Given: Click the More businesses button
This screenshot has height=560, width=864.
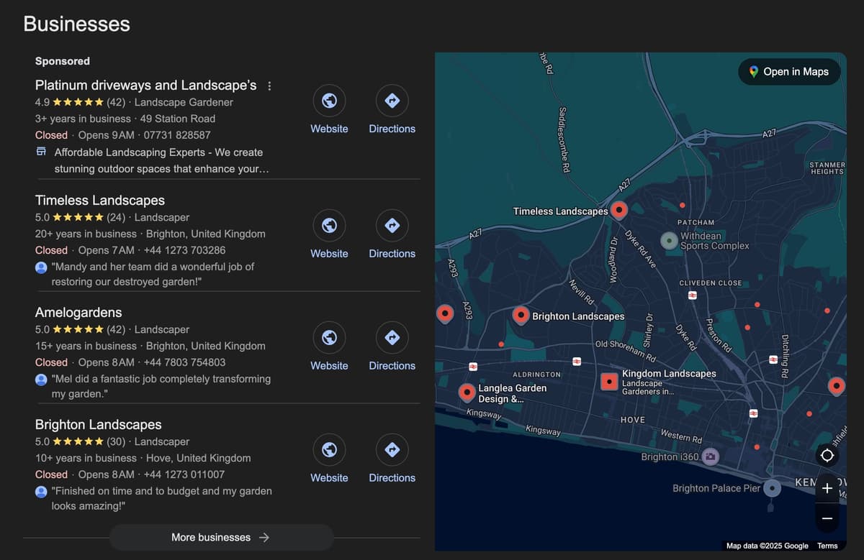Looking at the screenshot, I should coord(220,537).
